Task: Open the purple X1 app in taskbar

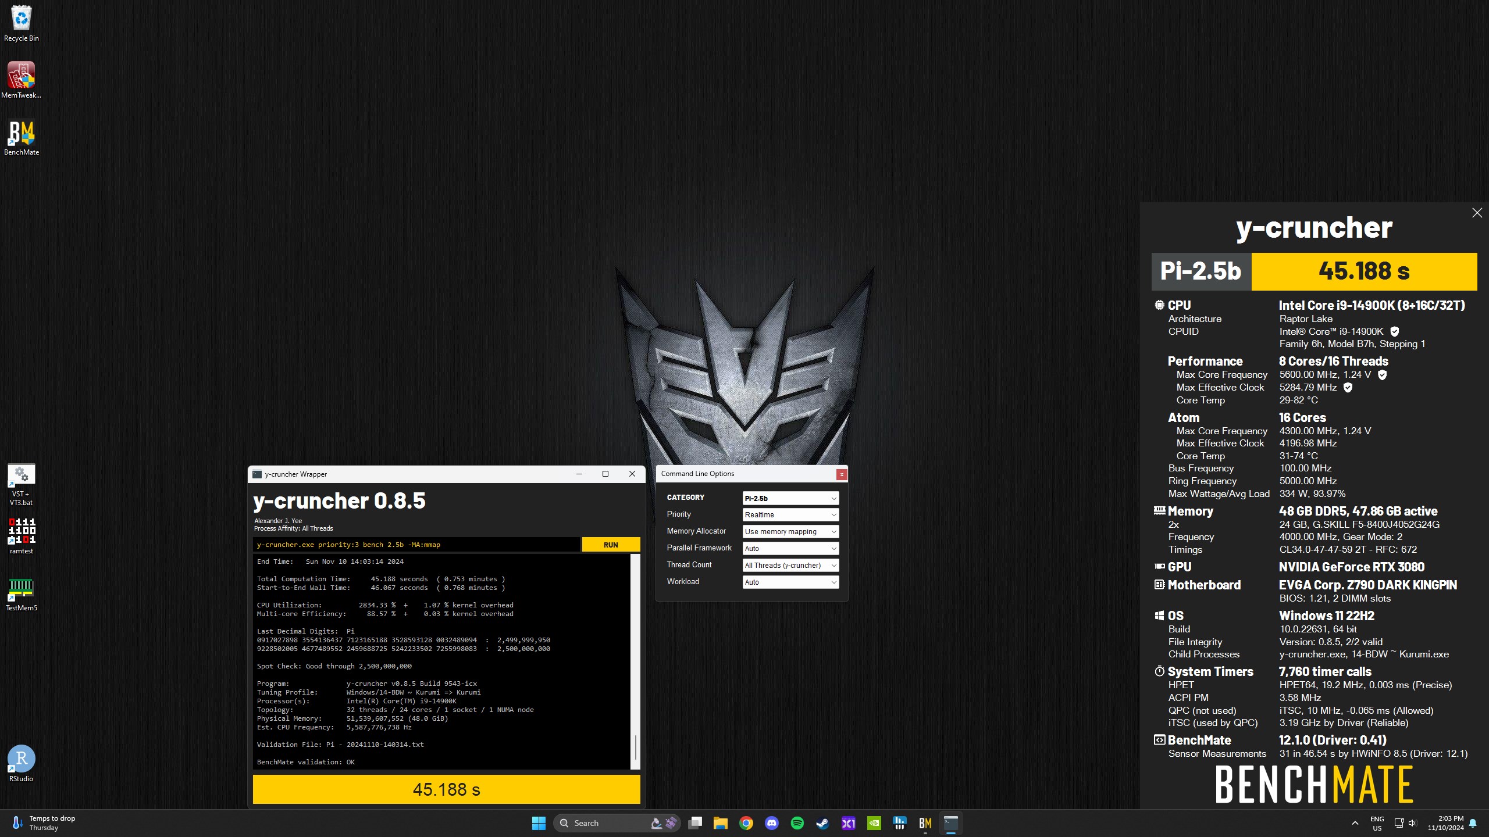Action: (x=849, y=823)
